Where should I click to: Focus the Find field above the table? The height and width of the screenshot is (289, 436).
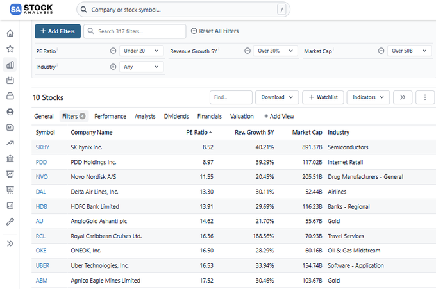231,97
